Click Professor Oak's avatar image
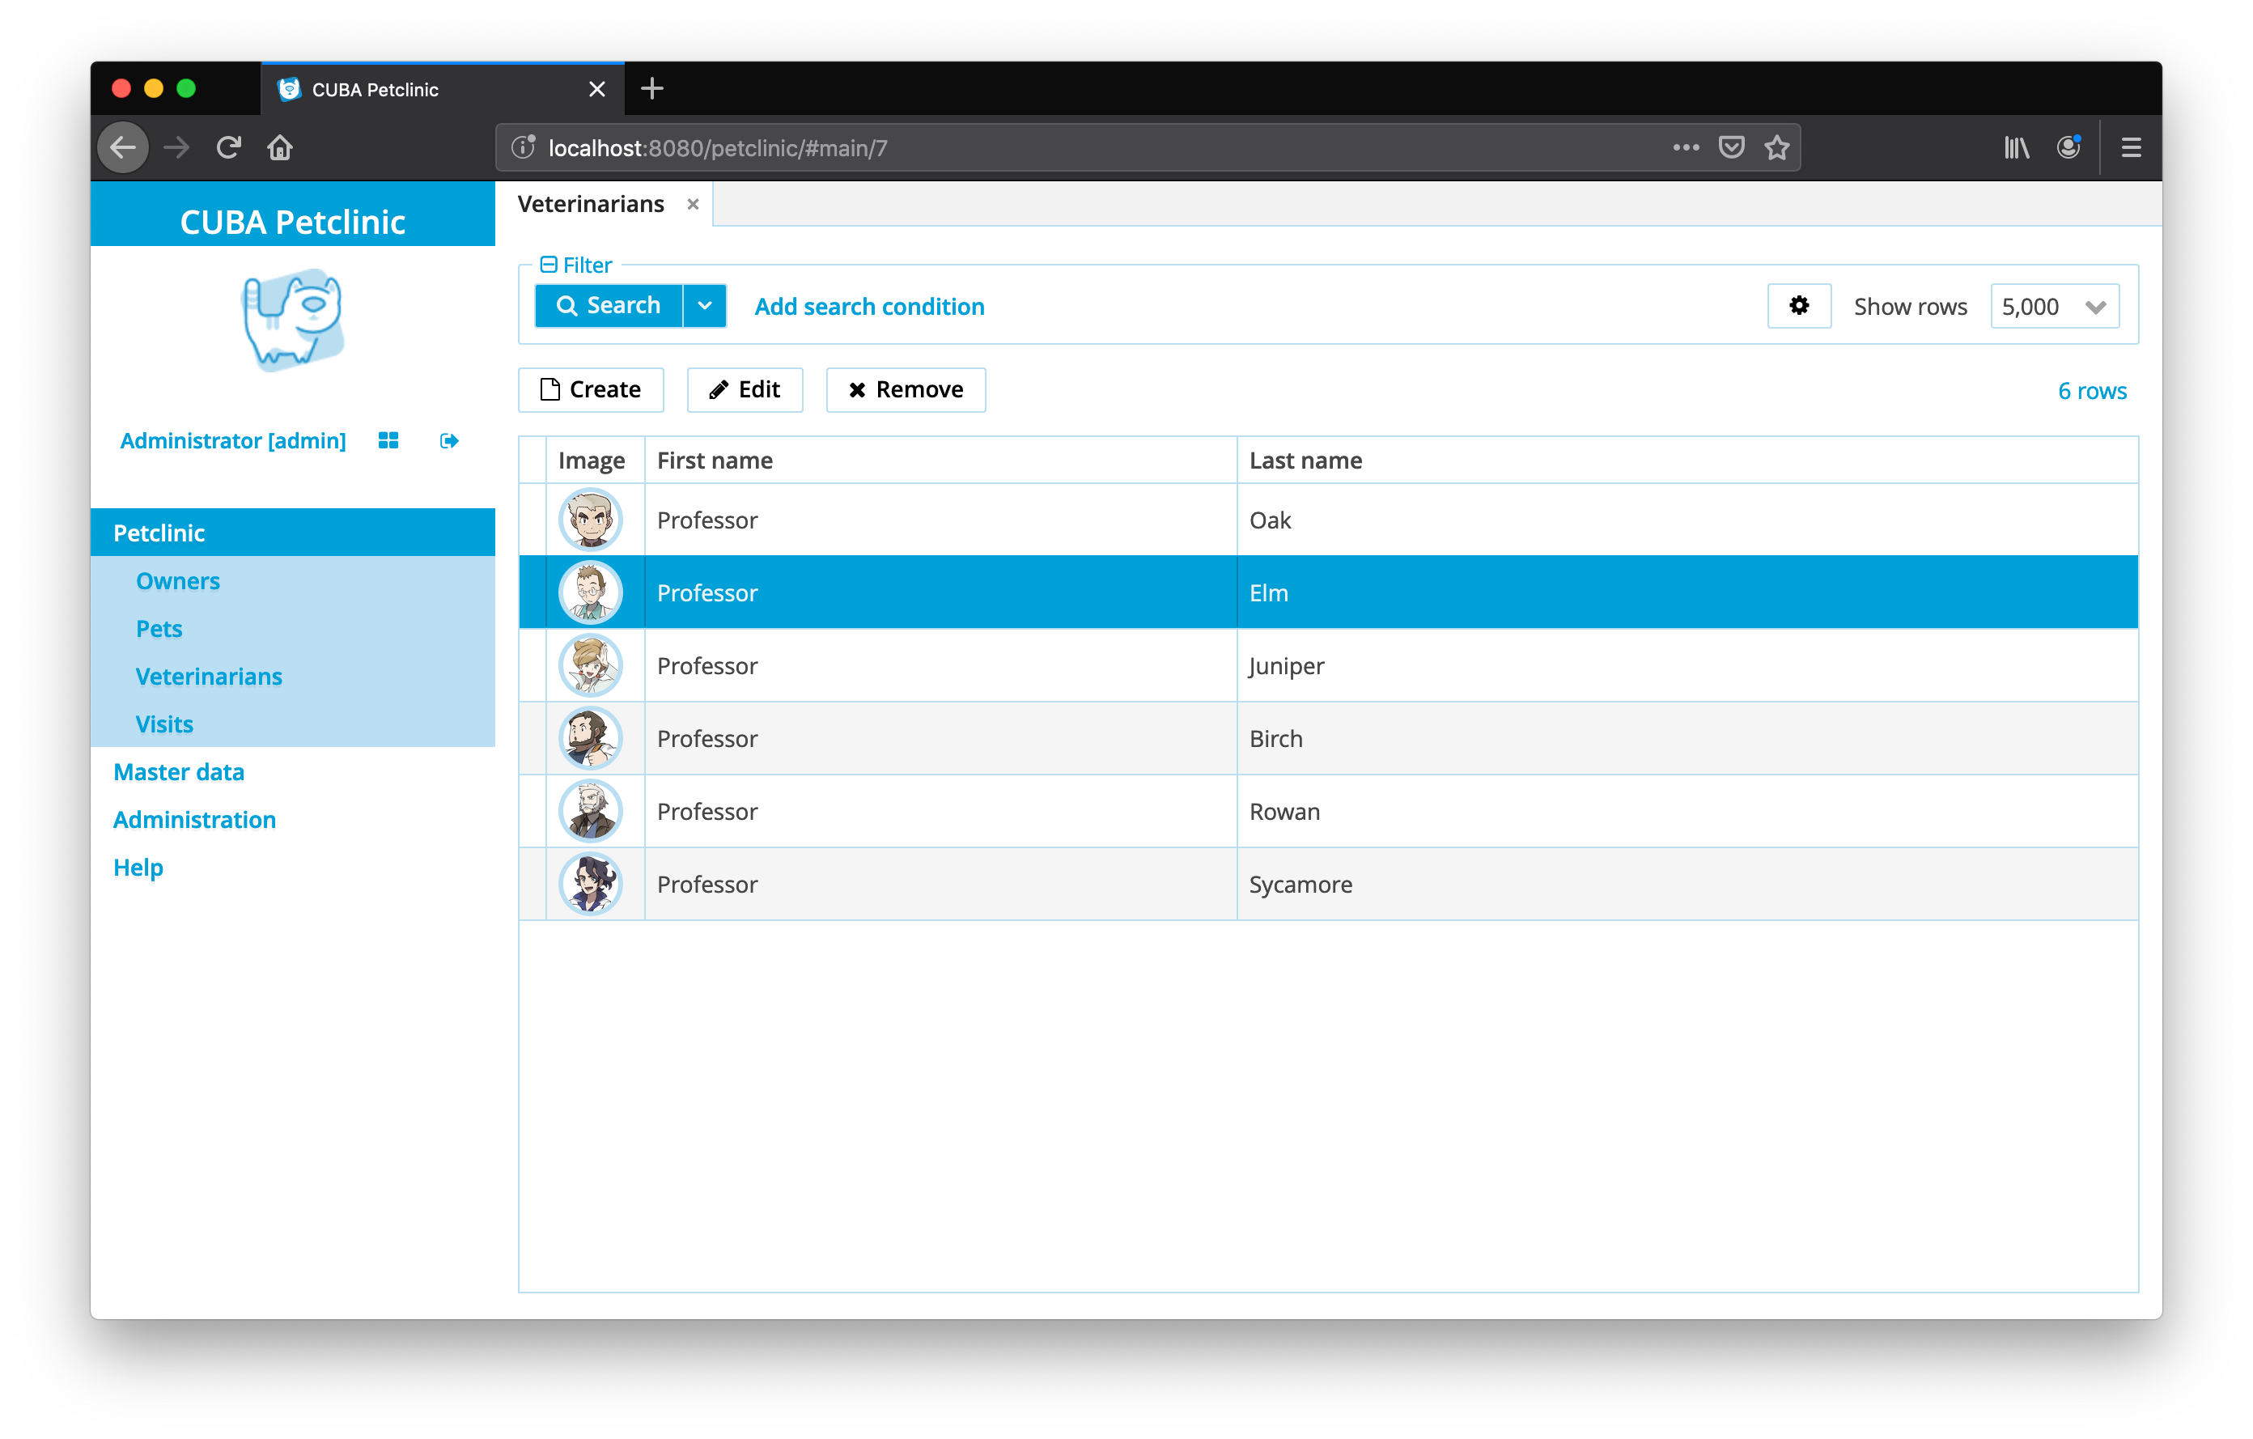 point(592,520)
